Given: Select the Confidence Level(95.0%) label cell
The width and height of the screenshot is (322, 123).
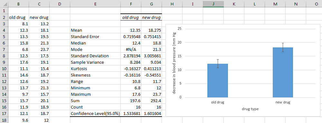Looking at the screenshot, I should (95, 113).
